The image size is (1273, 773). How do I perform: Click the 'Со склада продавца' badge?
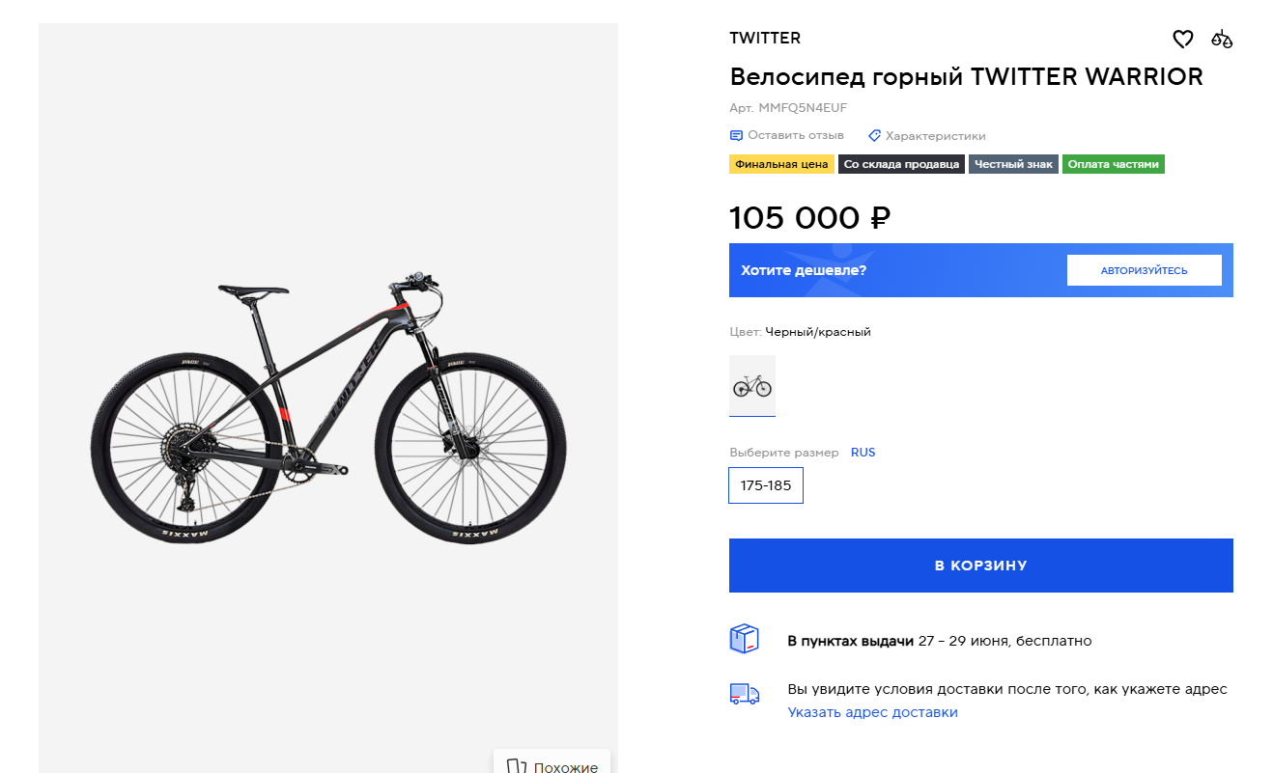pos(901,164)
